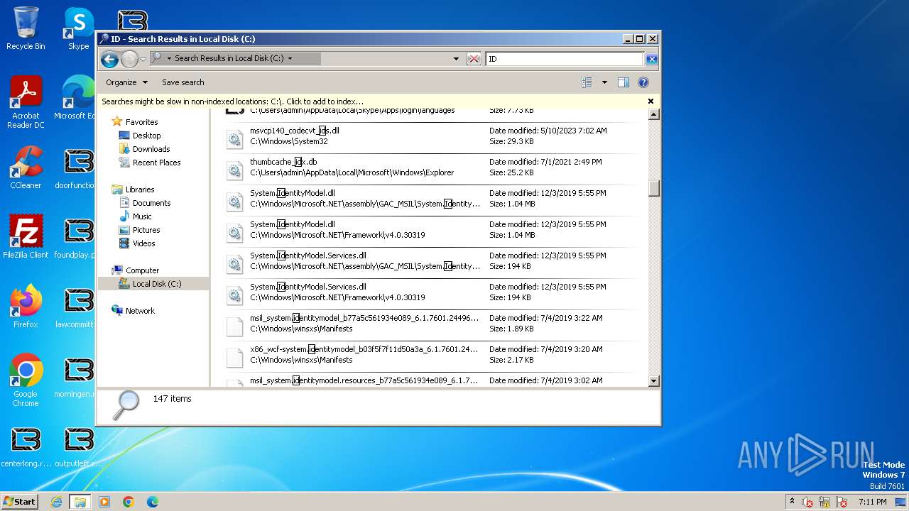This screenshot has width=909, height=511.
Task: Select the outputleft desktop file
Action: (79, 446)
